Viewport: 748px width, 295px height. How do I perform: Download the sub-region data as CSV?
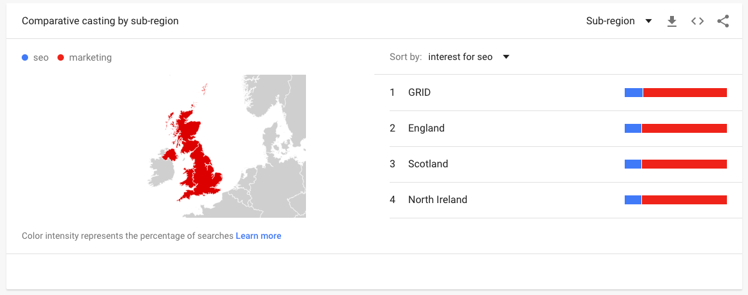[x=672, y=22]
